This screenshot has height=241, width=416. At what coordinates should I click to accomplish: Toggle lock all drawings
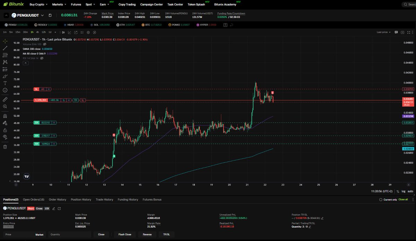[5, 130]
